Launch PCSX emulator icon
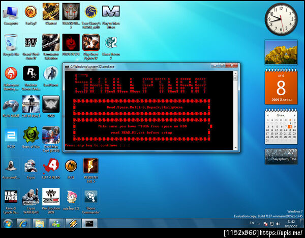 [11, 138]
